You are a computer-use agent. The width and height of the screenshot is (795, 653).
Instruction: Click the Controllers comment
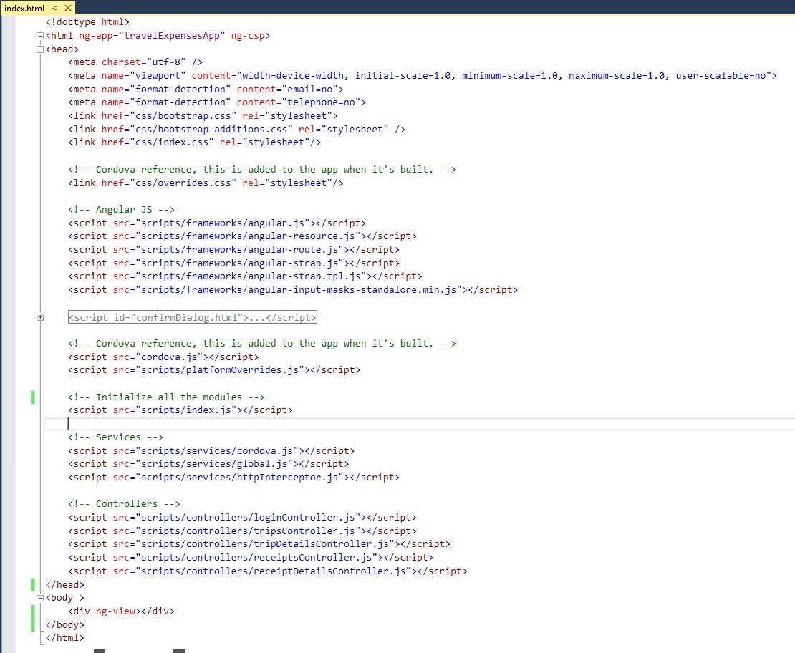point(124,504)
